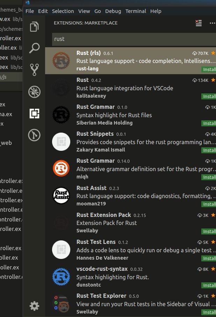Viewport: 216px width, 317px height.
Task: Select the Rust Test Lens title
Action: tap(96, 242)
